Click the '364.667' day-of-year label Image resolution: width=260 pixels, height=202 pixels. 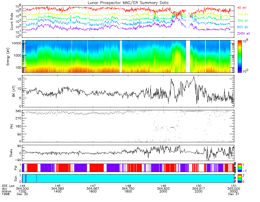coord(93,189)
